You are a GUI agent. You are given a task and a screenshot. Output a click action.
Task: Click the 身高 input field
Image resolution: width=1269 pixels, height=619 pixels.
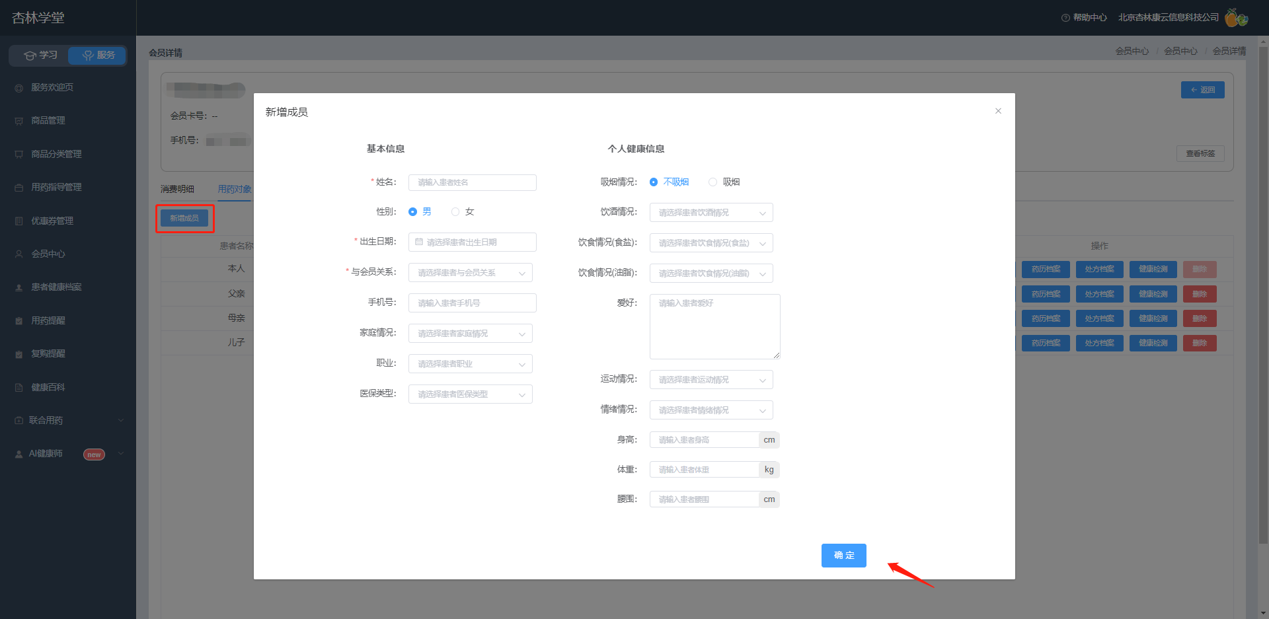point(704,440)
